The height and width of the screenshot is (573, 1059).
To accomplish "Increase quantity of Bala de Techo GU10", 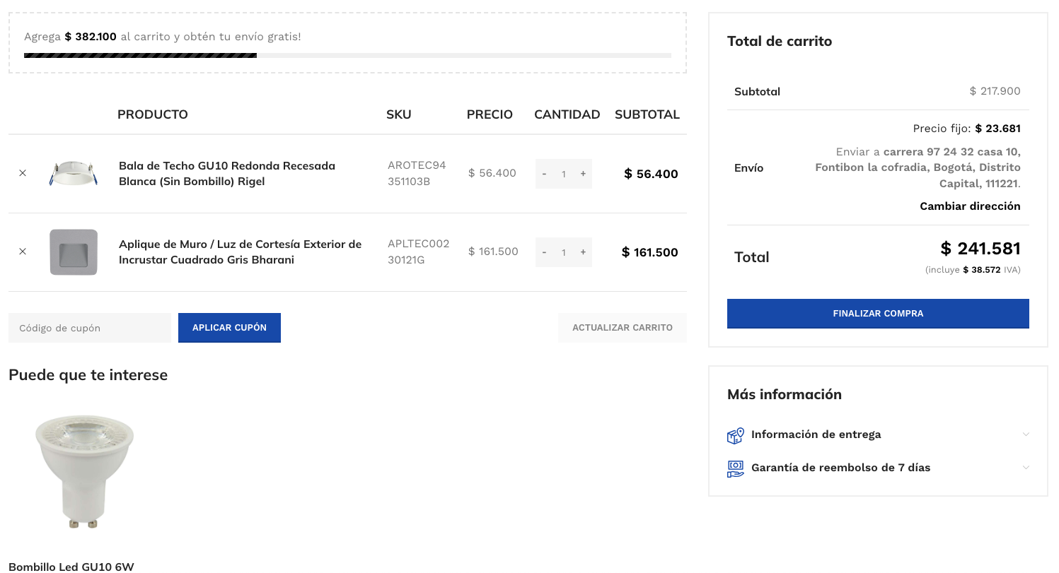I will pos(583,174).
